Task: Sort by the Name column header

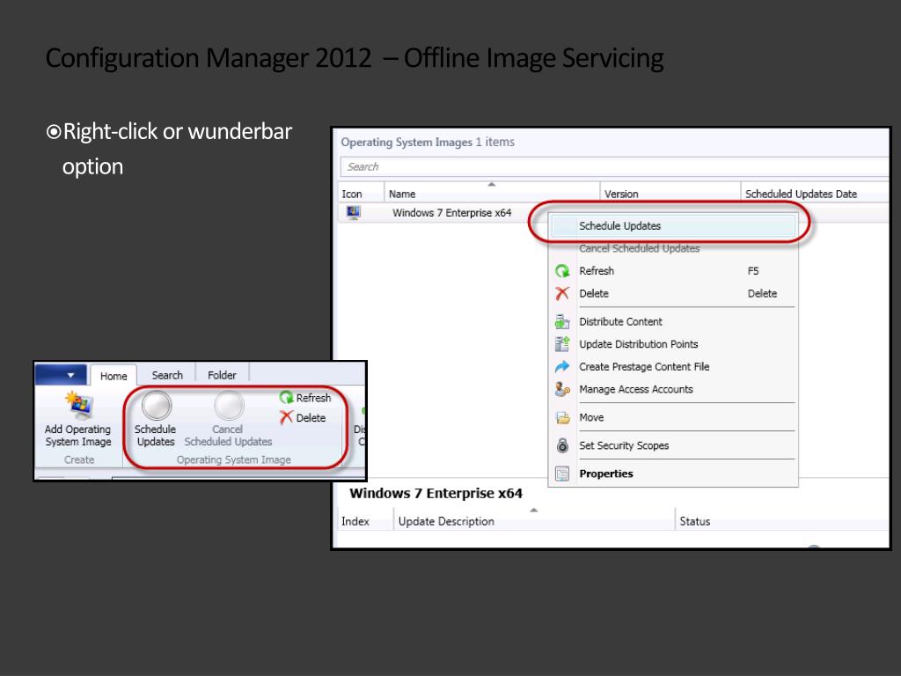Action: 491,193
